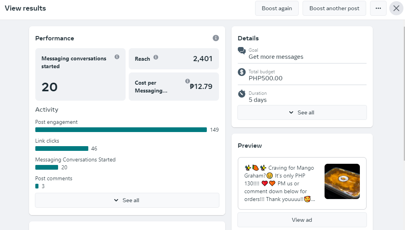Expand See all under Activity
This screenshot has height=230, width=405.
127,200
